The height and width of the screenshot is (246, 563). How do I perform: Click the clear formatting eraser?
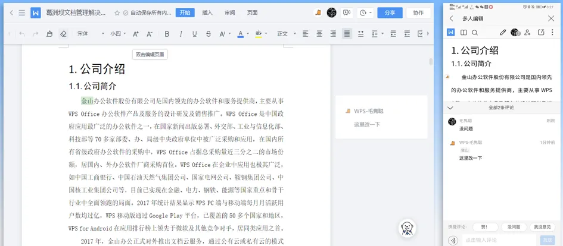pos(64,34)
